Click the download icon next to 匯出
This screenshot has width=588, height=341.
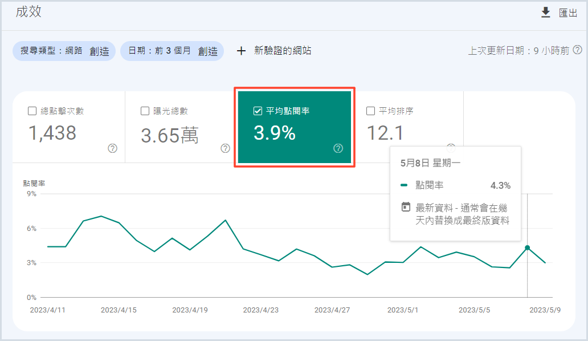point(546,13)
